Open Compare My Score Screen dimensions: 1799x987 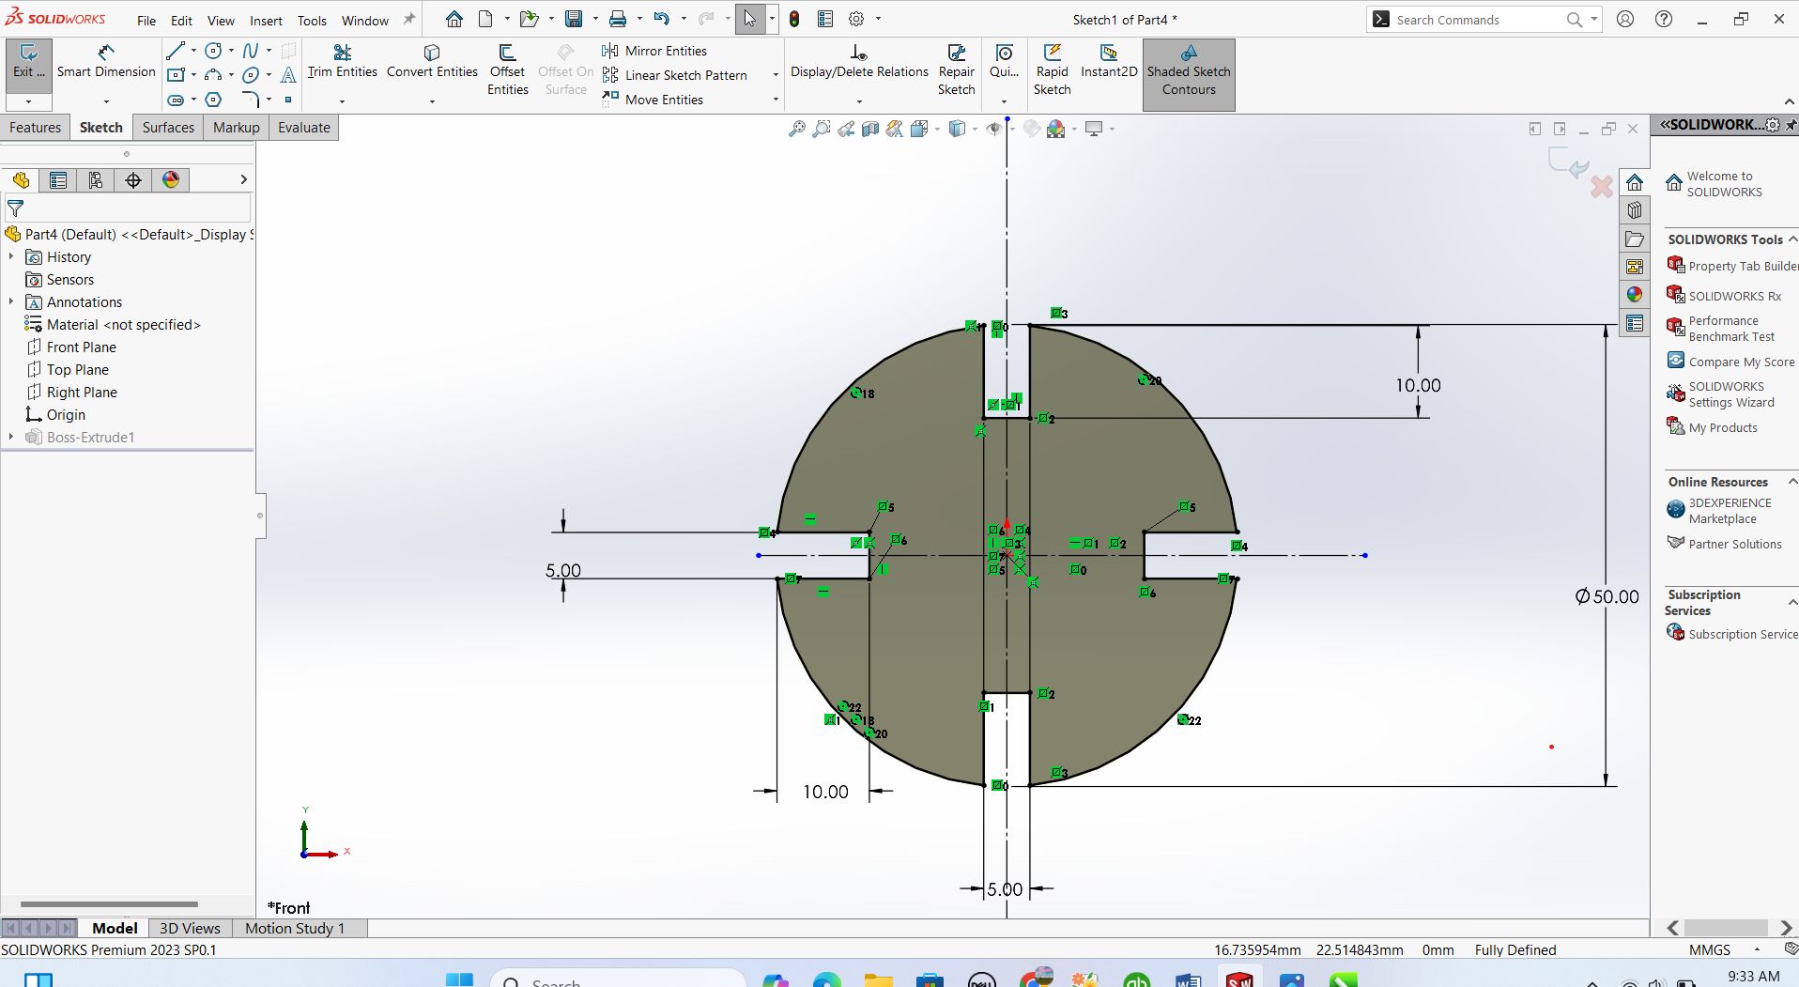[1731, 362]
